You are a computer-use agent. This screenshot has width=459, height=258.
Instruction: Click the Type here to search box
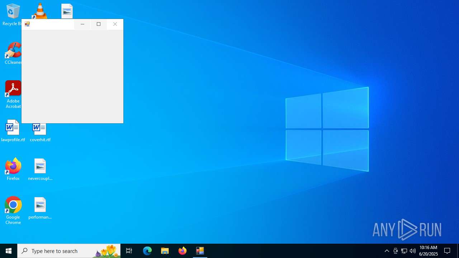(x=69, y=251)
